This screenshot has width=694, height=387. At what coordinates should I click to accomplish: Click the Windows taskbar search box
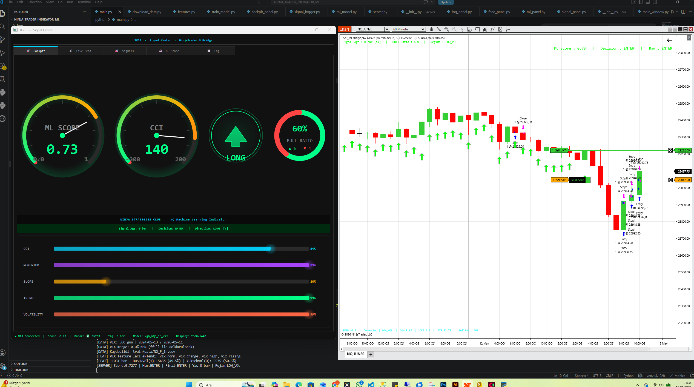[225, 385]
